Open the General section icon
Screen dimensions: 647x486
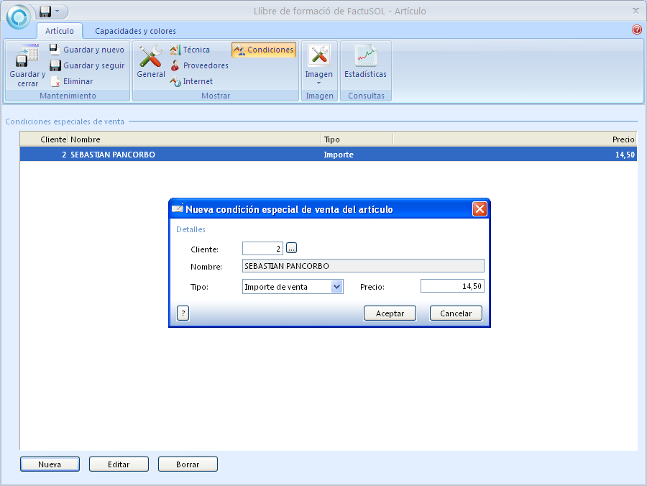(151, 58)
